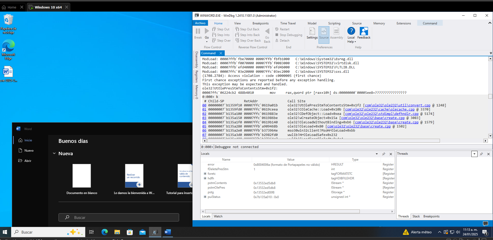Open Local Help menu
The height and width of the screenshot is (240, 493).
click(351, 35)
